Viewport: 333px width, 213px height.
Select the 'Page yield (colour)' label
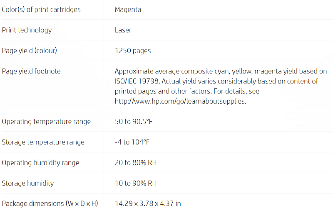[x=29, y=51]
